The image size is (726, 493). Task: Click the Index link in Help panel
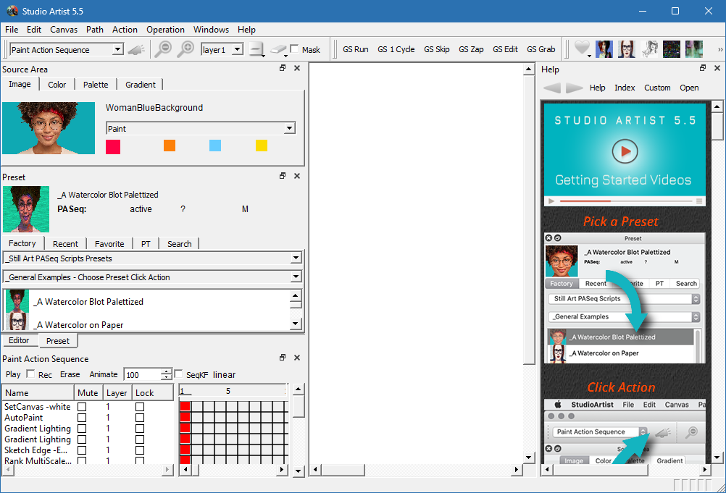pos(625,88)
